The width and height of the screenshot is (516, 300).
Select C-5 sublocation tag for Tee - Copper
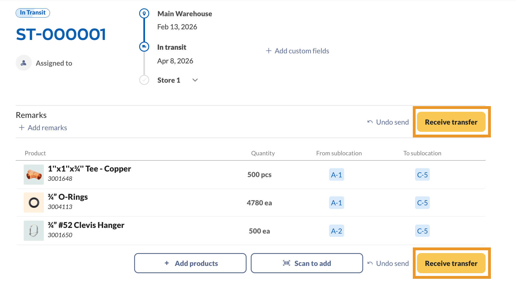pos(422,175)
